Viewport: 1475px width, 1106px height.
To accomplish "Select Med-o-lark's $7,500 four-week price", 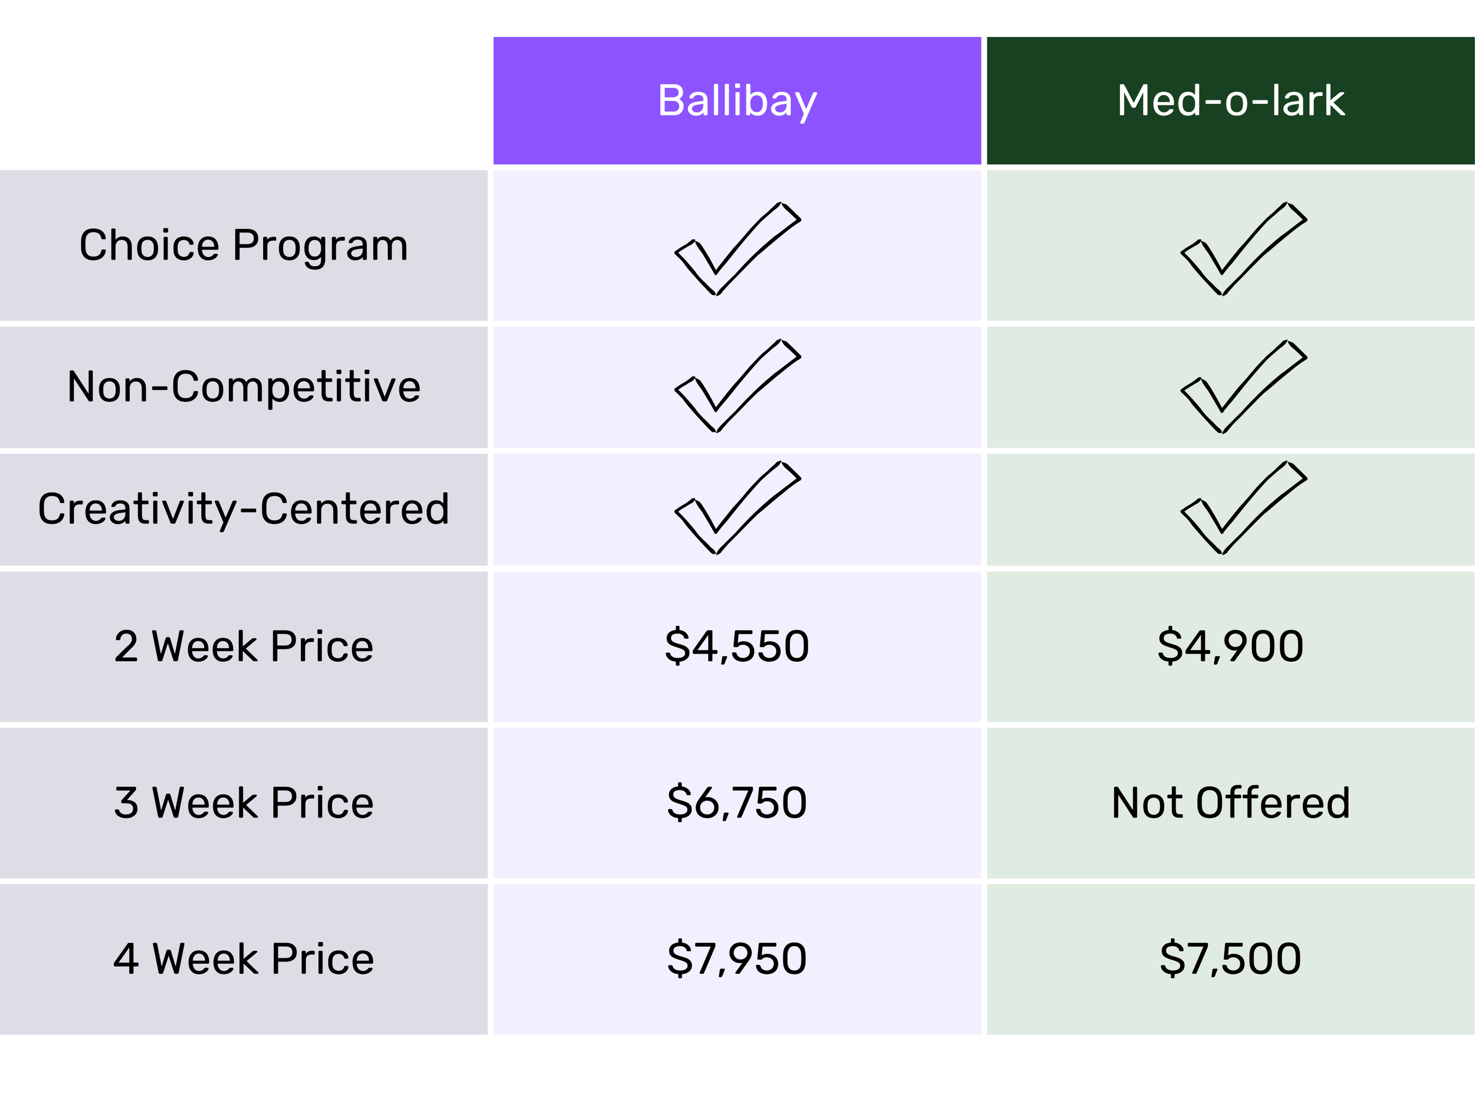I will (x=1230, y=959).
